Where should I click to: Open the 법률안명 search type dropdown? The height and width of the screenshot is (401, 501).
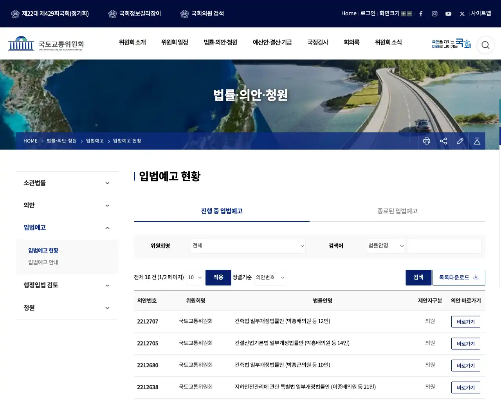[x=386, y=246]
